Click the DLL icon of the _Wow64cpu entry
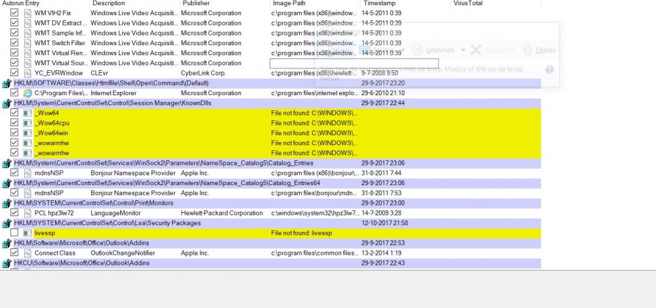Screen dimensions: 656x308 [x=28, y=123]
